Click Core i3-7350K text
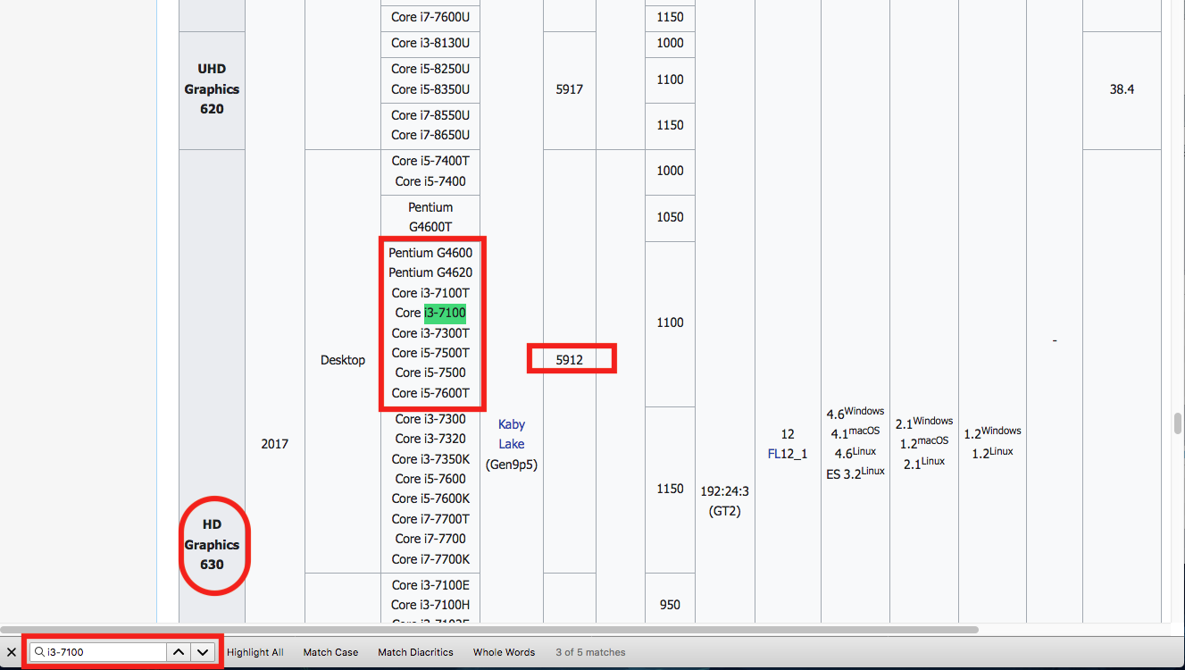This screenshot has width=1185, height=670. click(x=430, y=459)
